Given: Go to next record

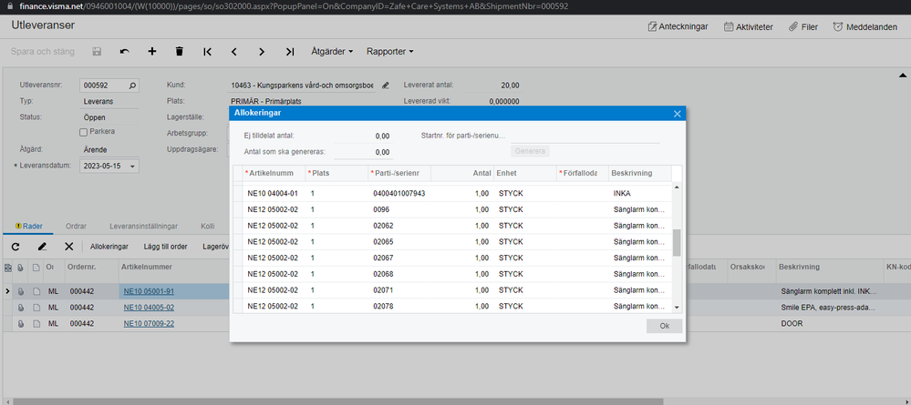Looking at the screenshot, I should coord(262,52).
